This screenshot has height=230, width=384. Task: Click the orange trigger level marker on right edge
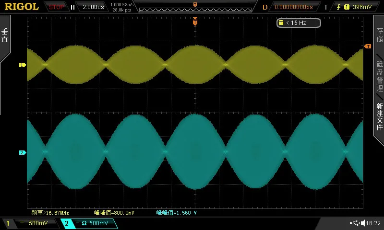point(368,46)
